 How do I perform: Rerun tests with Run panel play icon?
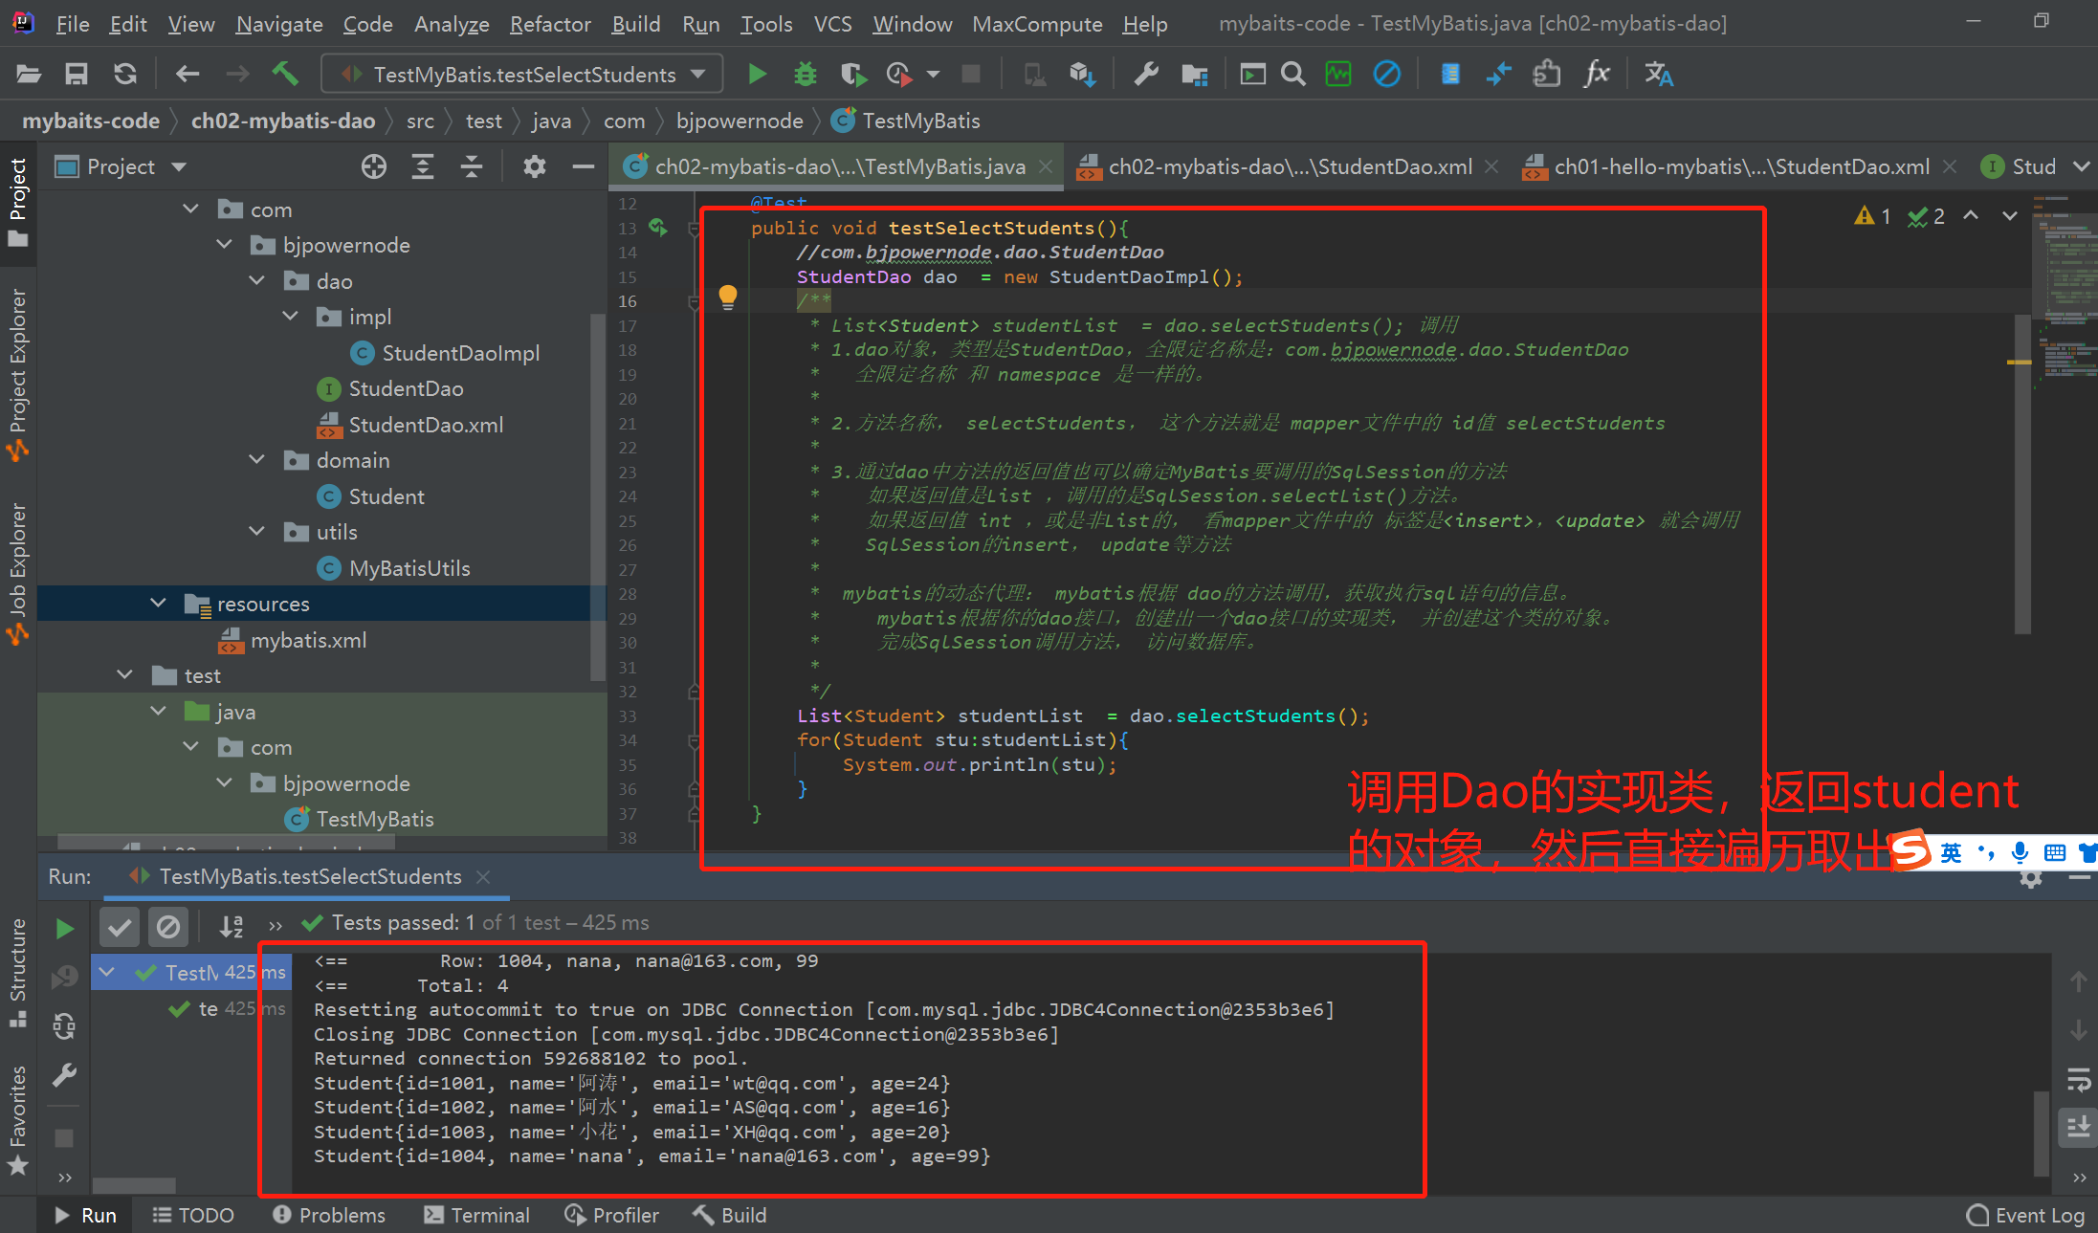pyautogui.click(x=64, y=928)
